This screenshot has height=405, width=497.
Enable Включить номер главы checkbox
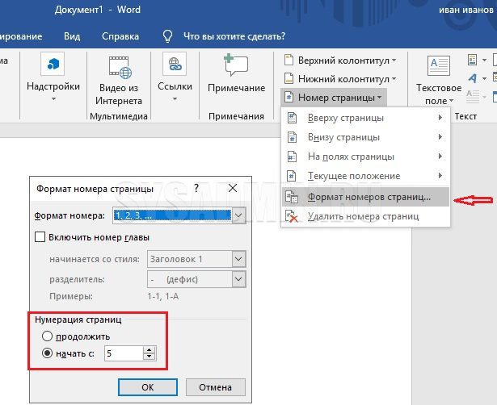40,237
